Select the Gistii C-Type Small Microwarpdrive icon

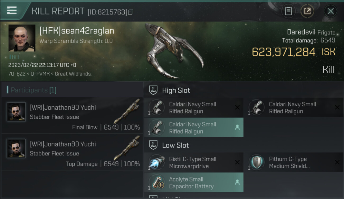[x=156, y=162]
